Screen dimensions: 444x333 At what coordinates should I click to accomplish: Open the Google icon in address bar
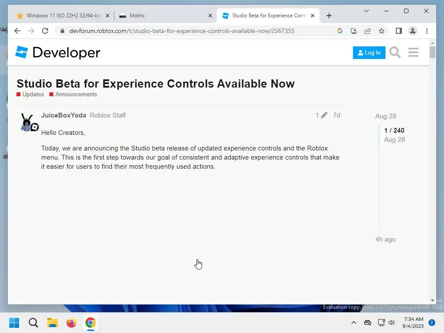[340, 31]
